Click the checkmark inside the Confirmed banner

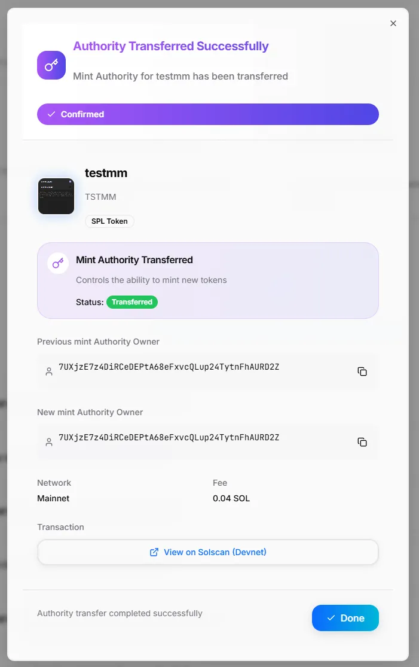coord(51,114)
